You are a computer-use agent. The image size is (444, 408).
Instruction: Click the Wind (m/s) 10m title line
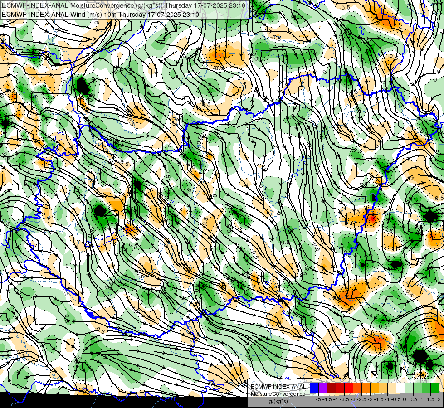(100, 15)
